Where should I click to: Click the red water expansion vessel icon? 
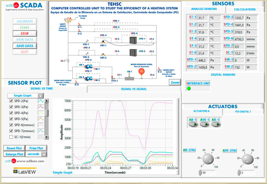(141, 72)
